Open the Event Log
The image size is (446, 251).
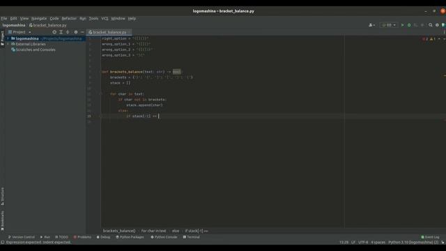(430, 237)
